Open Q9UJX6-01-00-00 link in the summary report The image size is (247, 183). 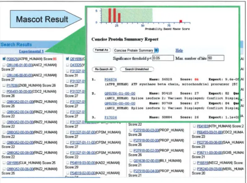(x=120, y=94)
